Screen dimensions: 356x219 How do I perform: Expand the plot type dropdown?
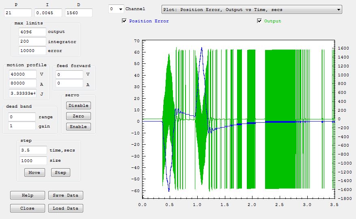[339, 9]
